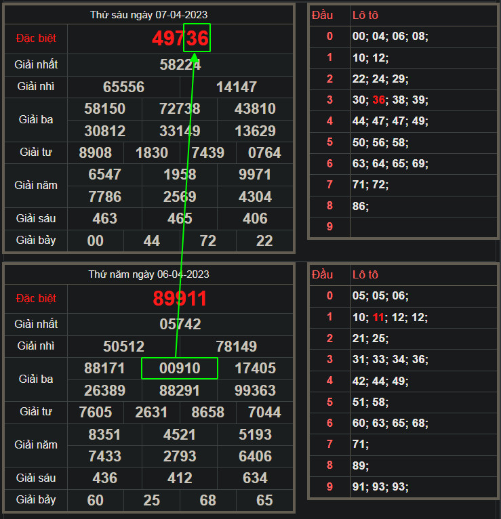Click the red 11 in the Lô tô list
Image resolution: width=501 pixels, height=519 pixels.
(x=378, y=317)
